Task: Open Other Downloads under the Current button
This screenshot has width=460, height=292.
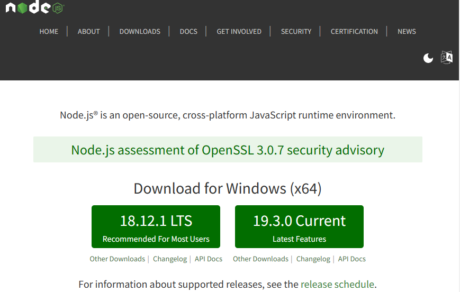Action: coord(260,259)
